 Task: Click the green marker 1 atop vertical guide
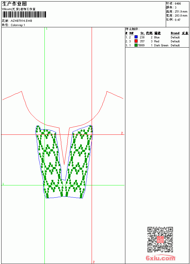(x=47, y=29)
